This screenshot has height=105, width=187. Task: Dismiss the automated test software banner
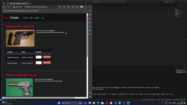pos(86,11)
